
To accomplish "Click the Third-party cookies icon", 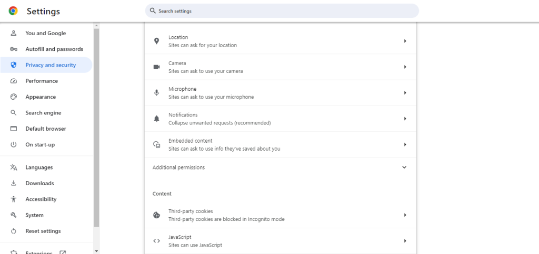I will pos(156,215).
